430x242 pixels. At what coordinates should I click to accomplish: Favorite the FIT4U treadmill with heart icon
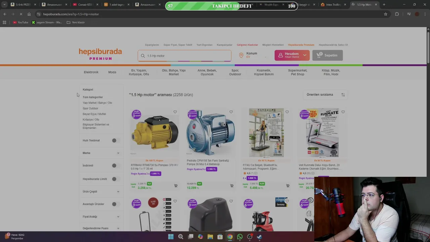pos(287,112)
